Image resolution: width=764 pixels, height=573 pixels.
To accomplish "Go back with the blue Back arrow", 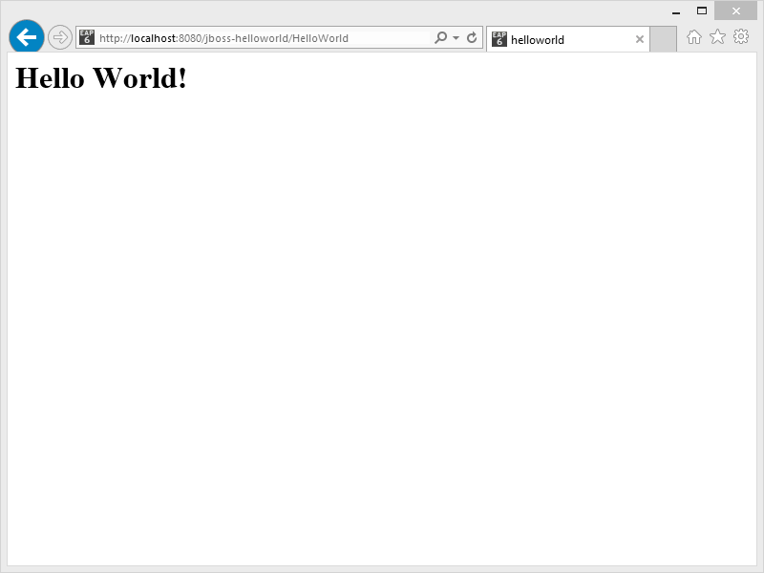I will click(x=27, y=37).
